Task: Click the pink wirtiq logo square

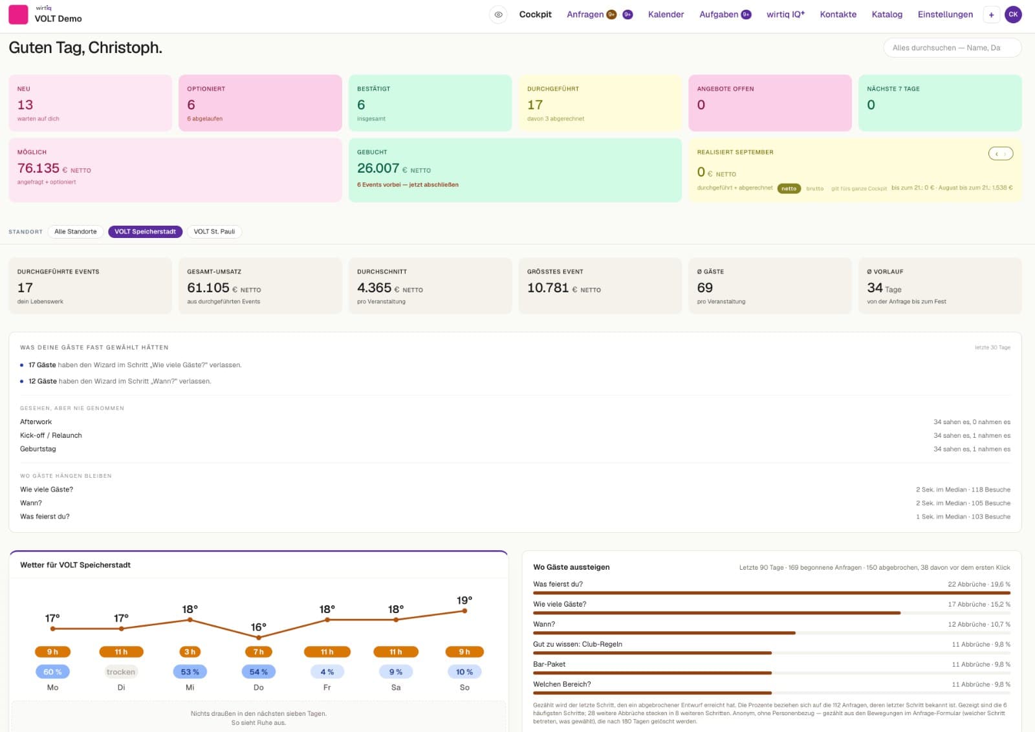Action: [18, 14]
